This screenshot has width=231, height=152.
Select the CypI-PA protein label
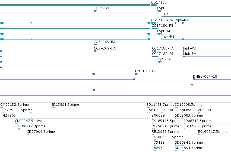[164, 59]
